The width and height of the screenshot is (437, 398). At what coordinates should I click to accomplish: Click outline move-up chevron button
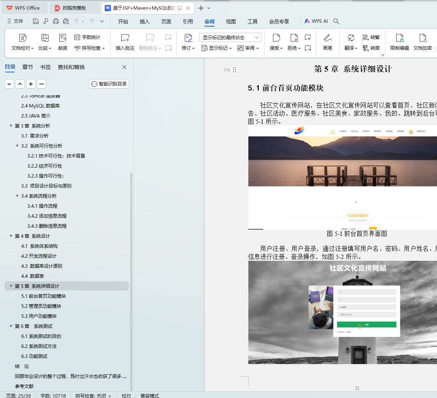tap(20, 84)
